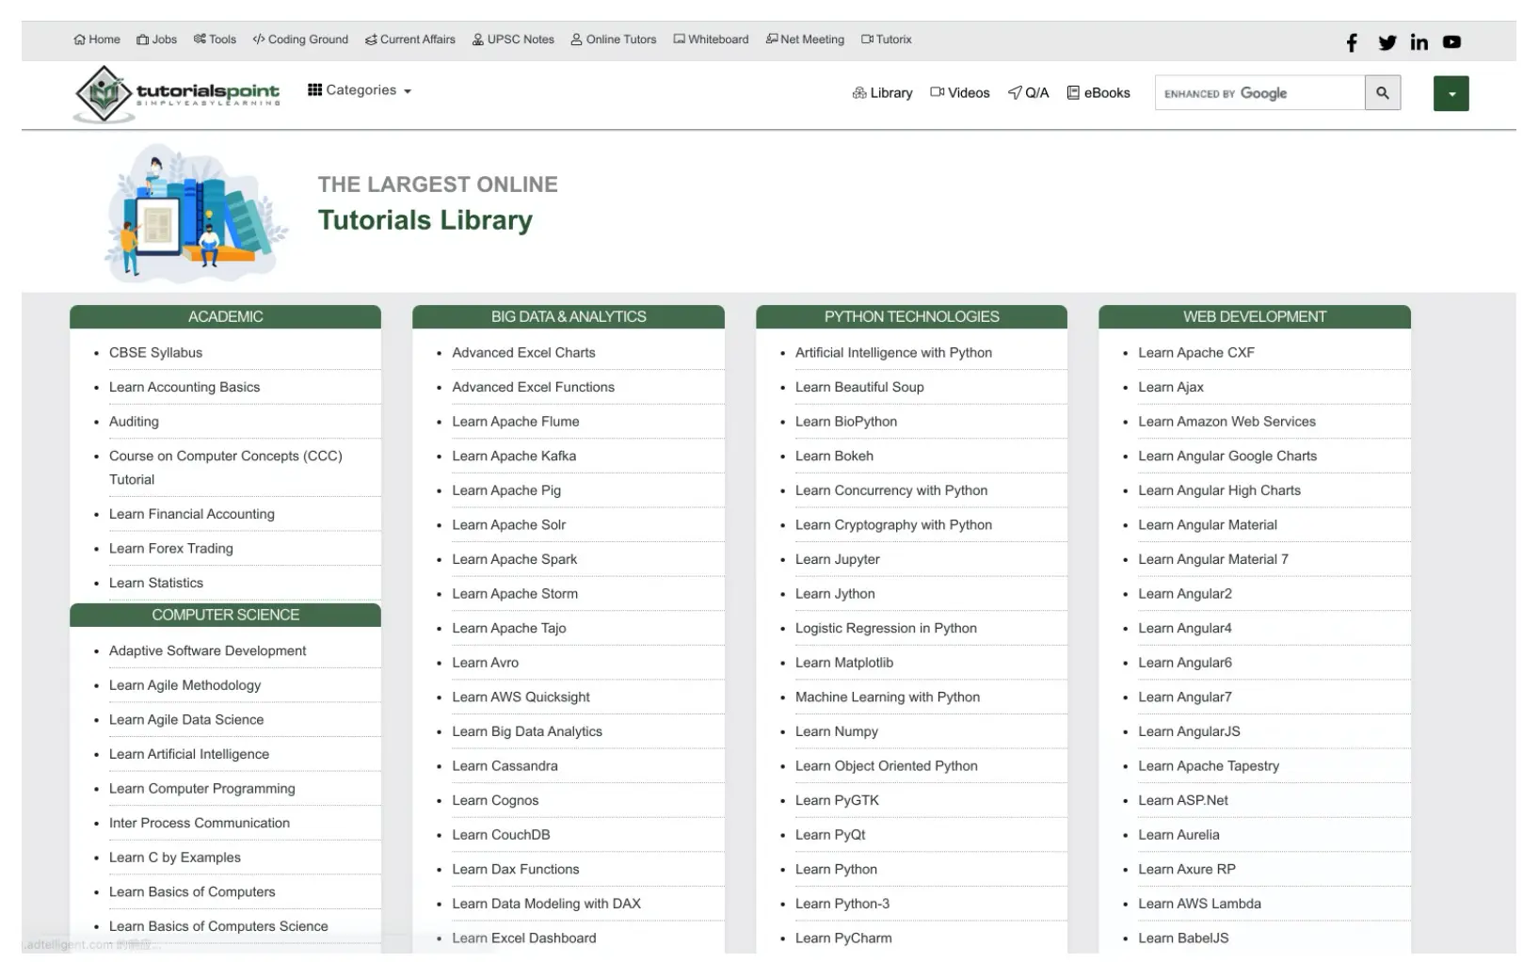Viewport: 1523px width, 962px height.
Task: Open the Learn Jupyter tutorial link
Action: (x=837, y=559)
